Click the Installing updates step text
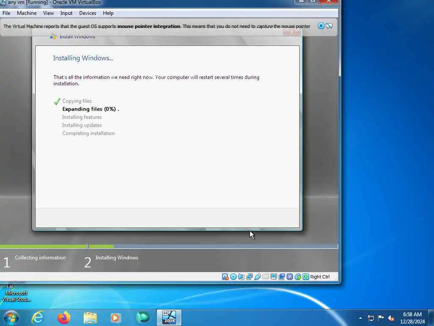Screen dimensions: 434x326 click(82, 125)
